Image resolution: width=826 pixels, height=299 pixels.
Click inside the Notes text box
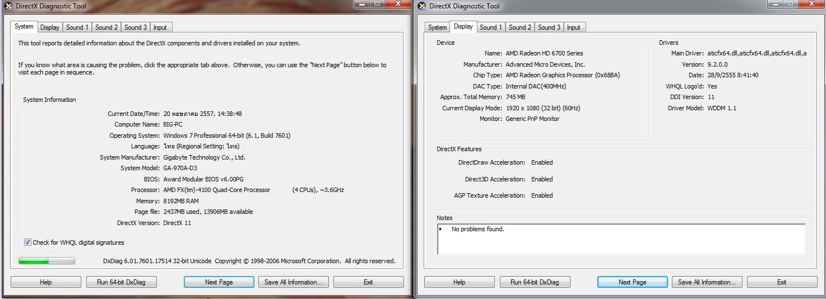coord(621,239)
